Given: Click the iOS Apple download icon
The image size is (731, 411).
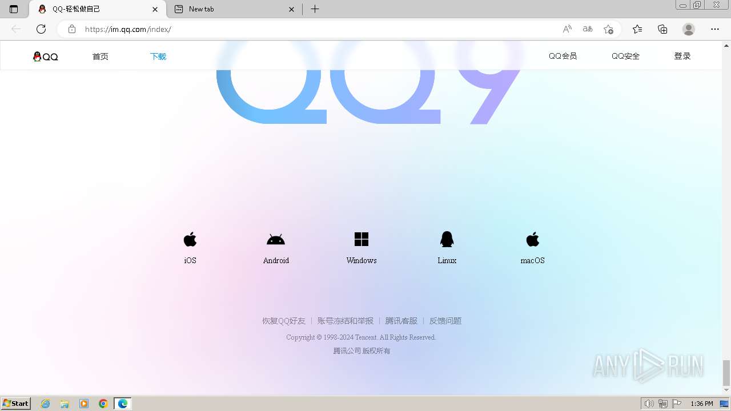Looking at the screenshot, I should 190,239.
